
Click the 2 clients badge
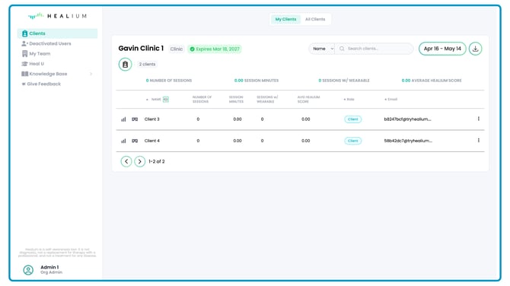point(147,65)
